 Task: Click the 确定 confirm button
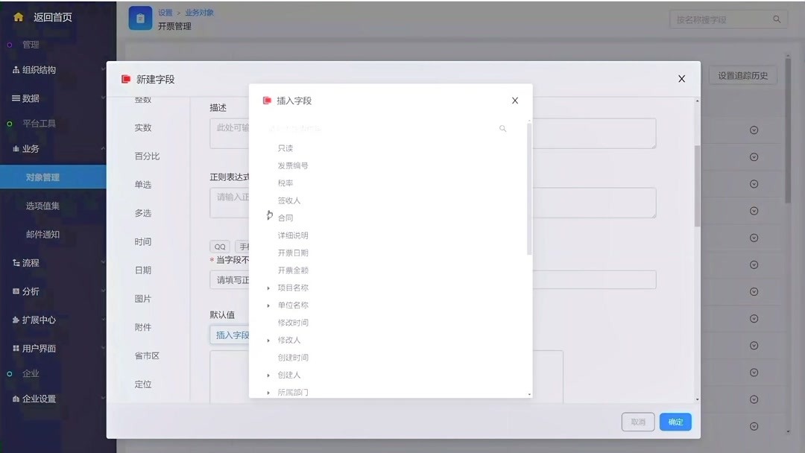pyautogui.click(x=675, y=422)
